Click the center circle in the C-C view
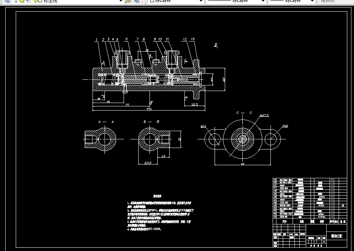The height and width of the screenshot is (251, 354). (x=243, y=139)
